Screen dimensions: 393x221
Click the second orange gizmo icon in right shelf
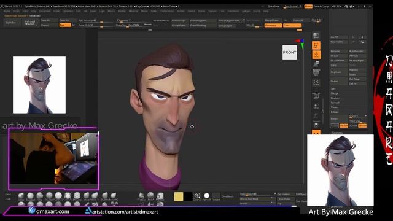316,55
